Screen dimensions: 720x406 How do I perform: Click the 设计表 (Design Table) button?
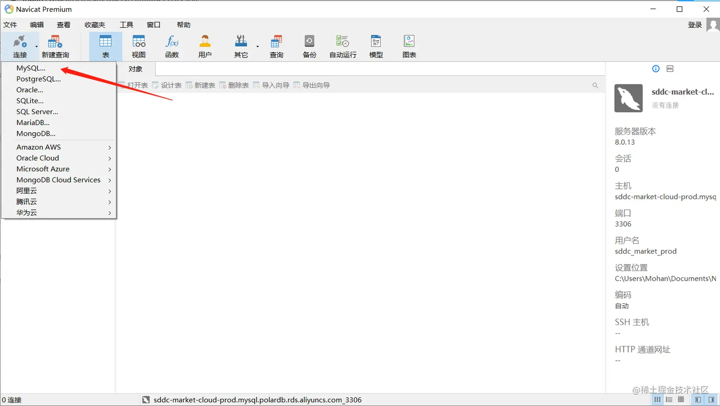click(x=167, y=85)
